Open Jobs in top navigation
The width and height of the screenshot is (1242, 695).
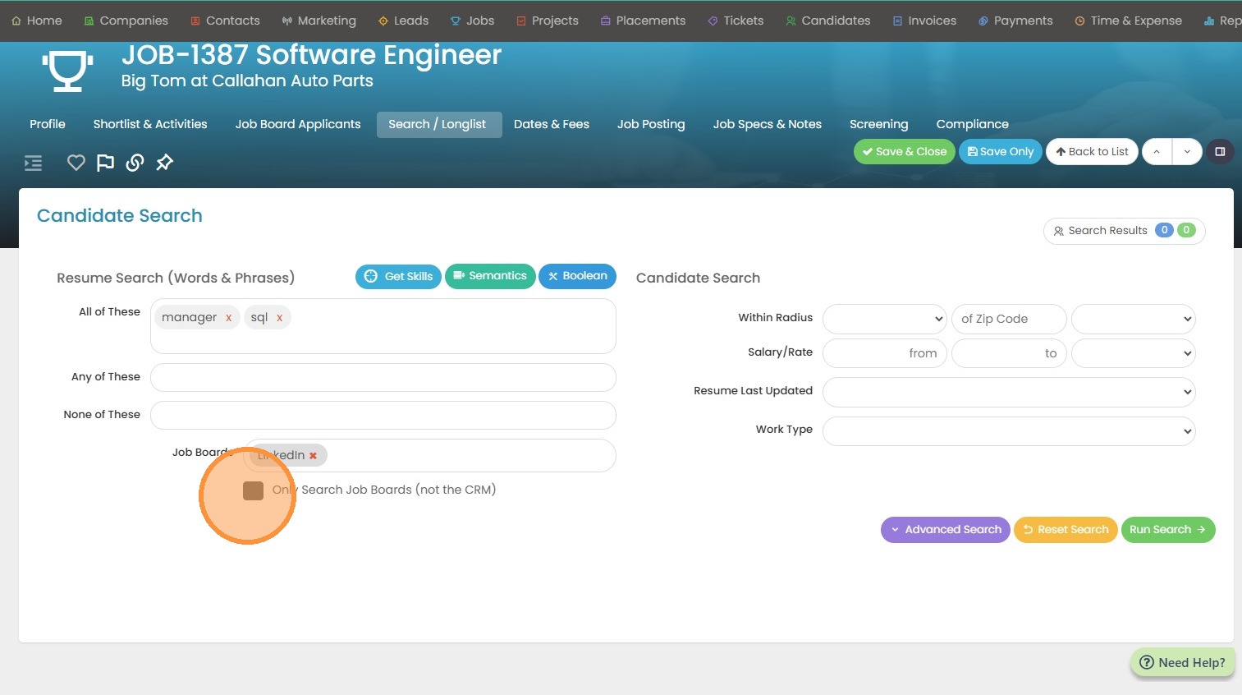click(x=472, y=21)
